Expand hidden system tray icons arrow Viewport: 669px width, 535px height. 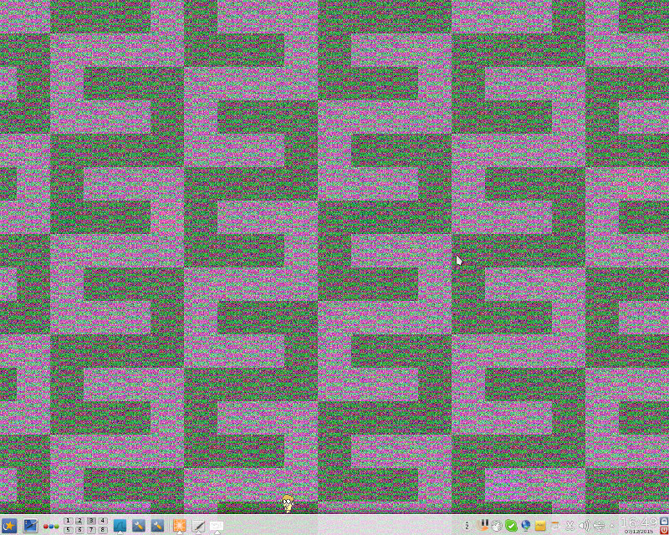[x=612, y=526]
